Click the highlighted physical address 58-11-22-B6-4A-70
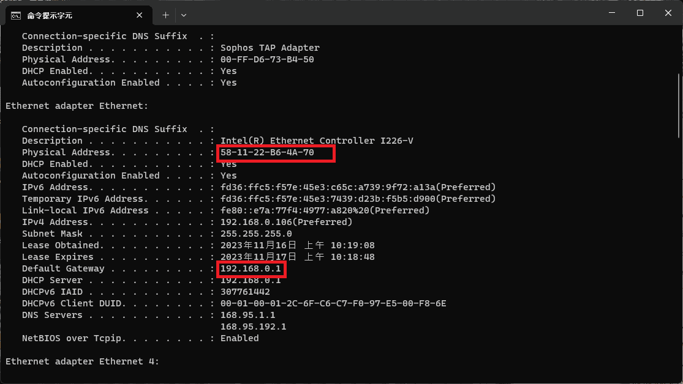 [267, 152]
